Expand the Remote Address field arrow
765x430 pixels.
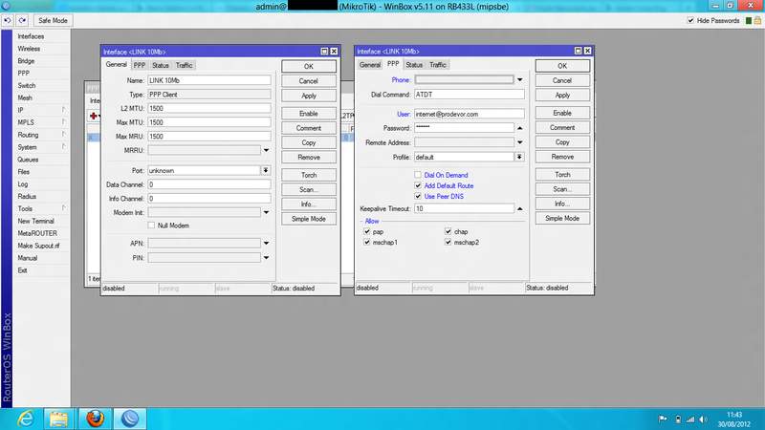[x=520, y=142]
